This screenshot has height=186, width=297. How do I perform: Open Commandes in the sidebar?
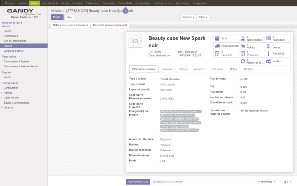11,36
